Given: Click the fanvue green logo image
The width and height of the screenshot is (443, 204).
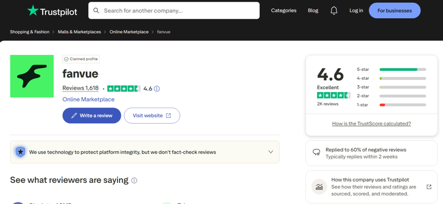Looking at the screenshot, I should point(32,76).
